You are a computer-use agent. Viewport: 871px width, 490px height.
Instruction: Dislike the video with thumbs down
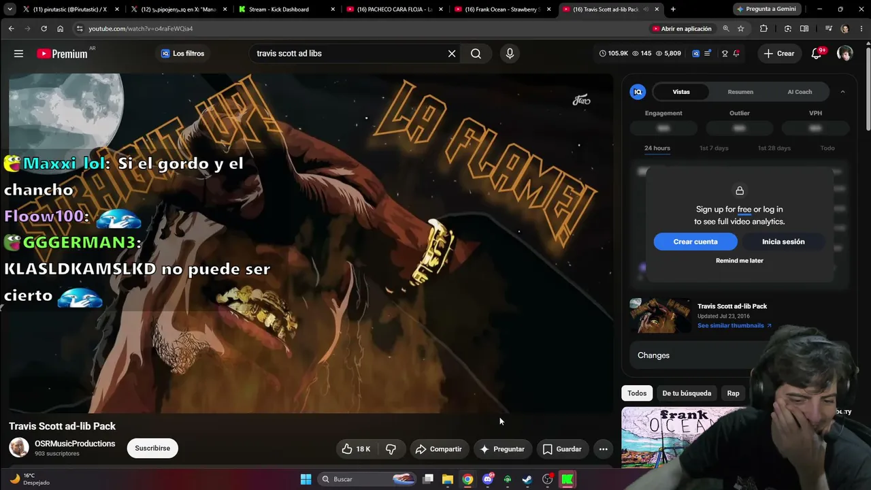point(391,449)
